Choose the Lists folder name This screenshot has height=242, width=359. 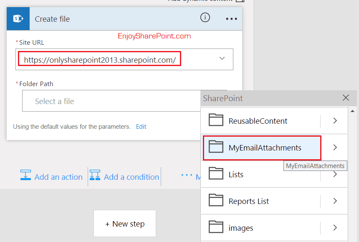[236, 174]
